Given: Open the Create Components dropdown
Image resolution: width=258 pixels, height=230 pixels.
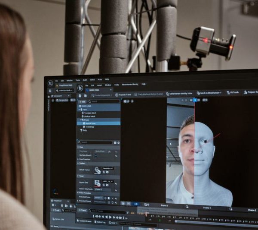Looking at the screenshot, I should point(101,95).
